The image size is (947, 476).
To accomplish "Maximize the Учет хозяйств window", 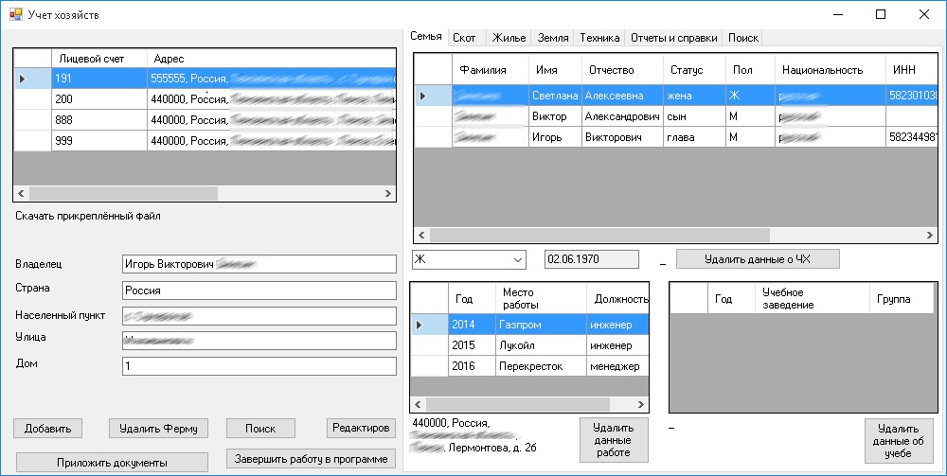I will [881, 14].
